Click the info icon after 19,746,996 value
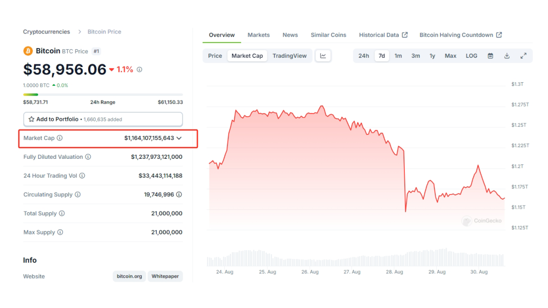The height and width of the screenshot is (308, 548). click(x=179, y=195)
